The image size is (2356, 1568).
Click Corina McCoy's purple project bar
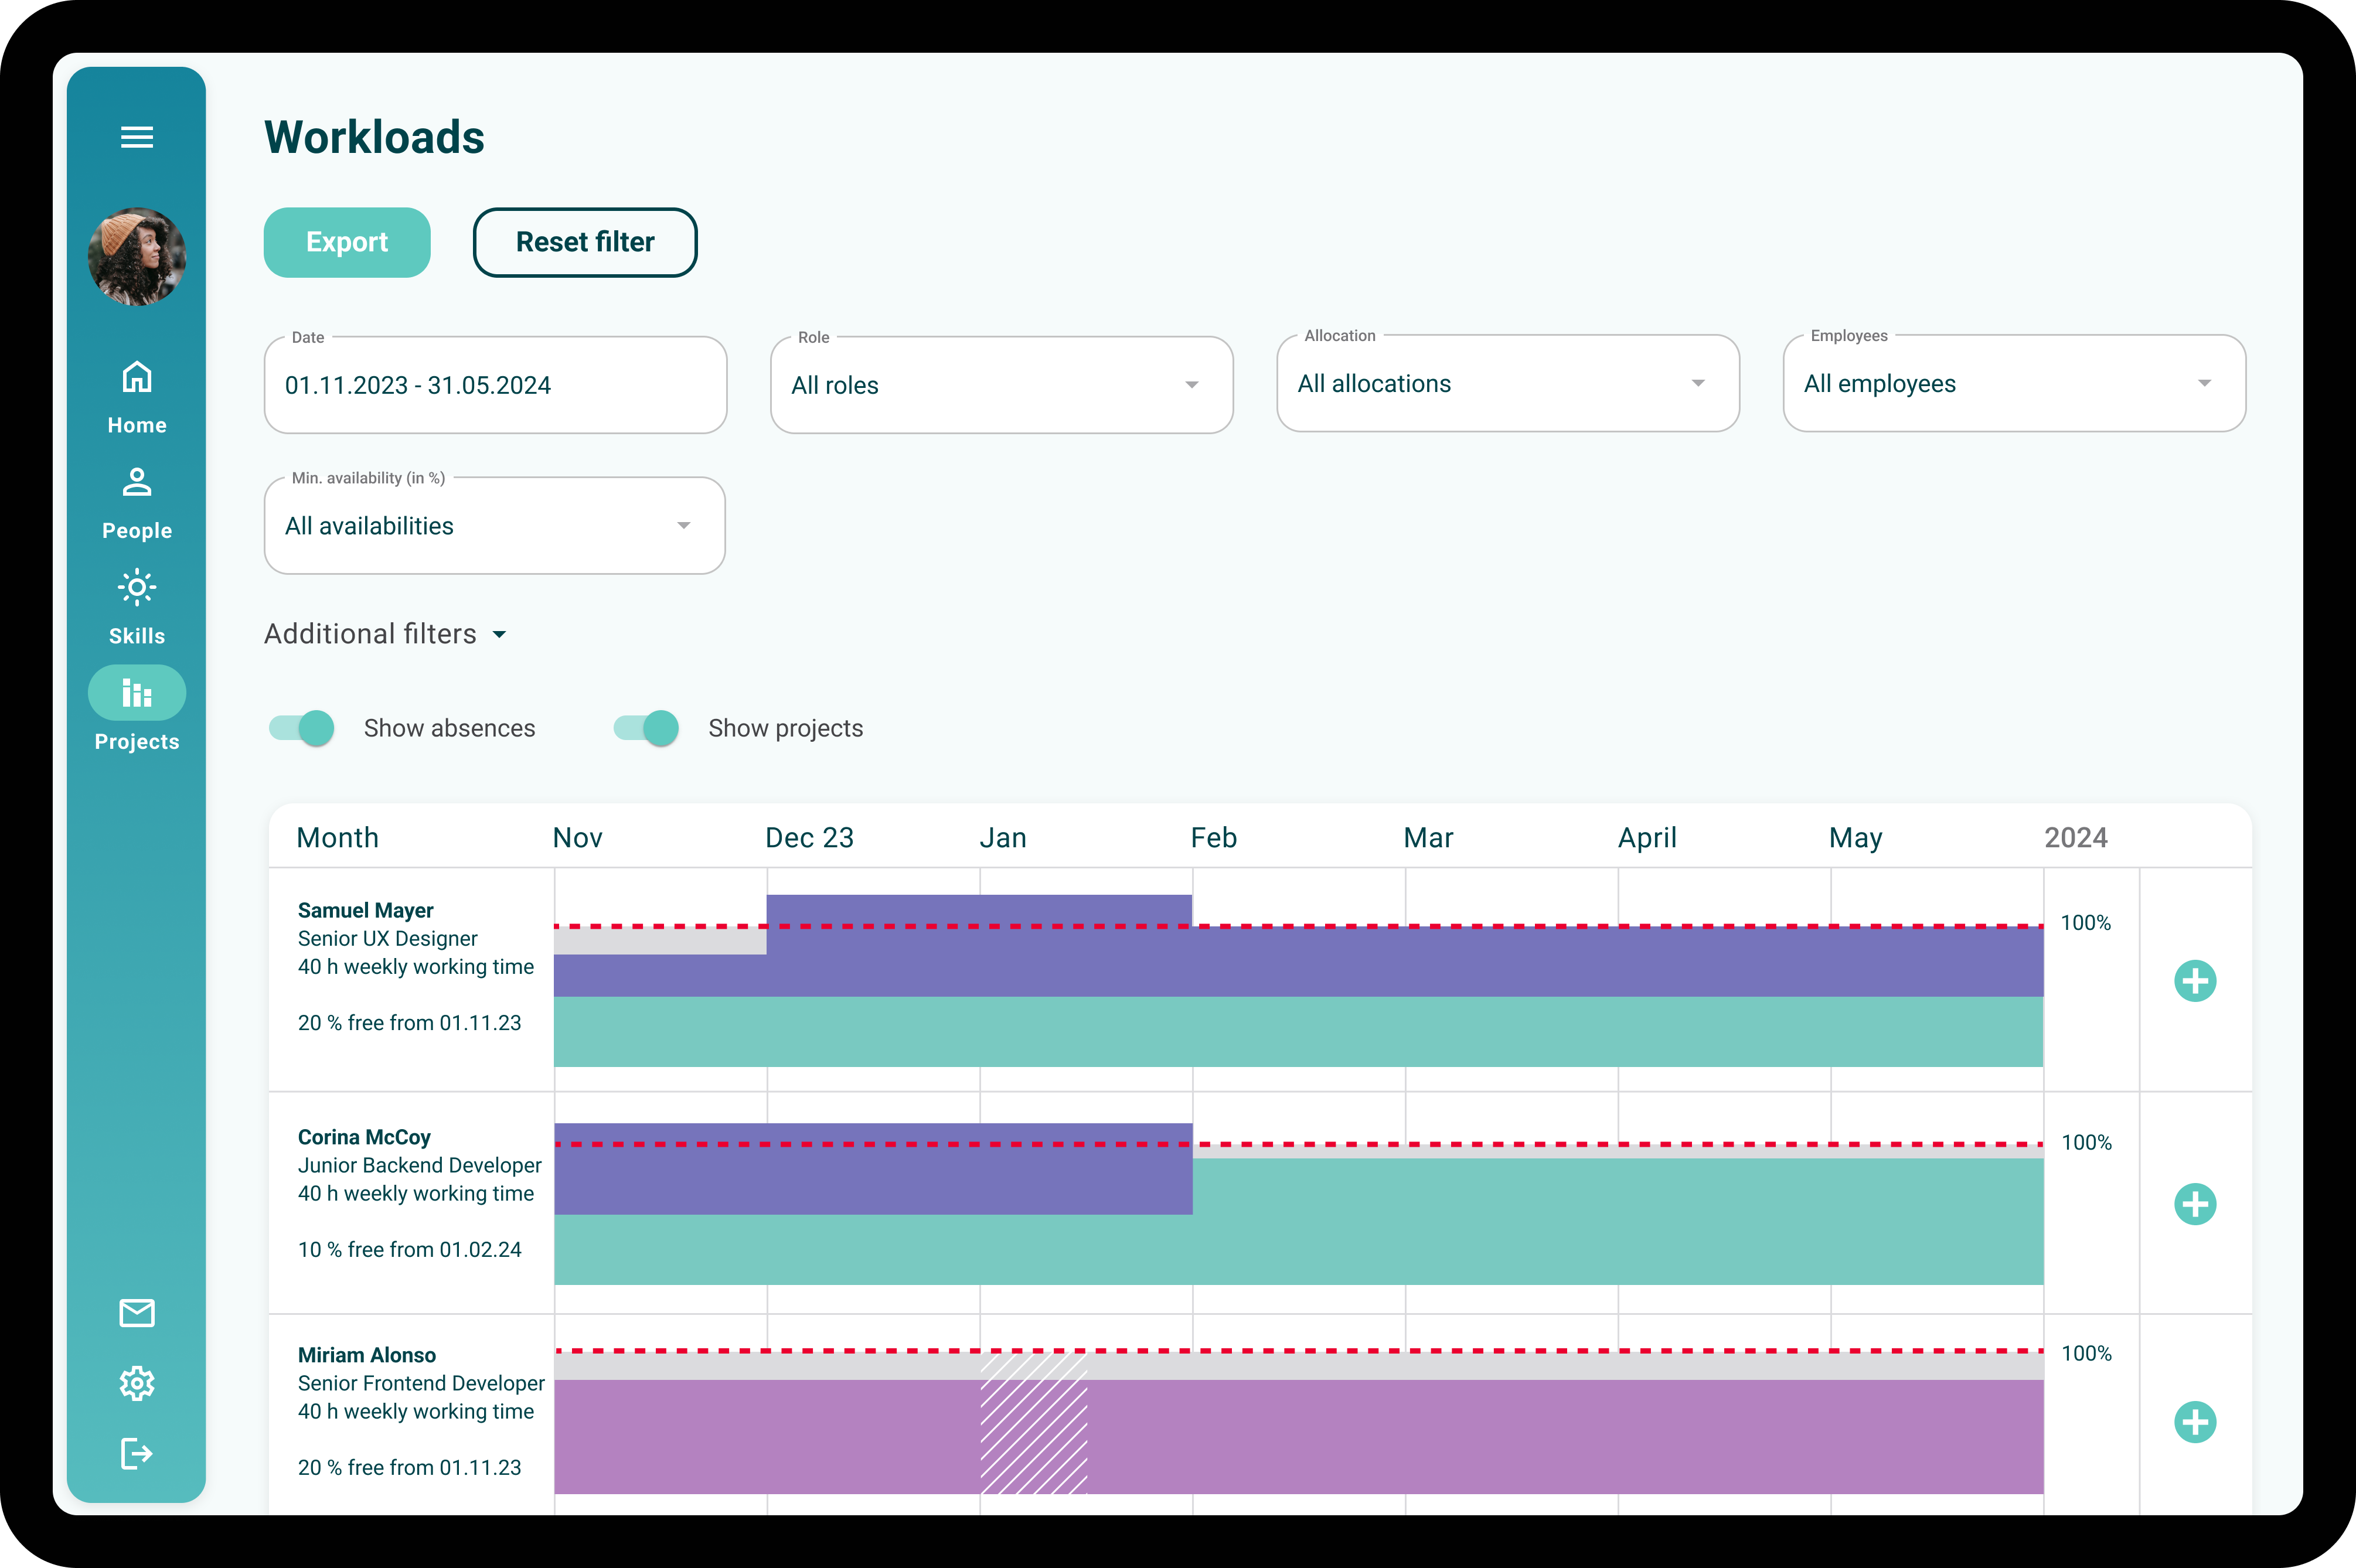coord(872,1180)
